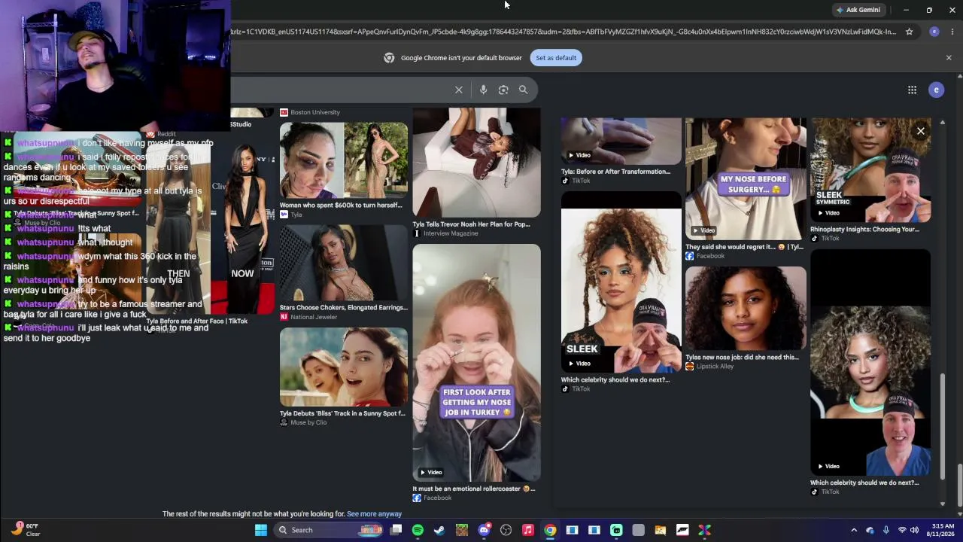963x542 pixels.
Task: Search by image with Google Lens
Action: (503, 90)
